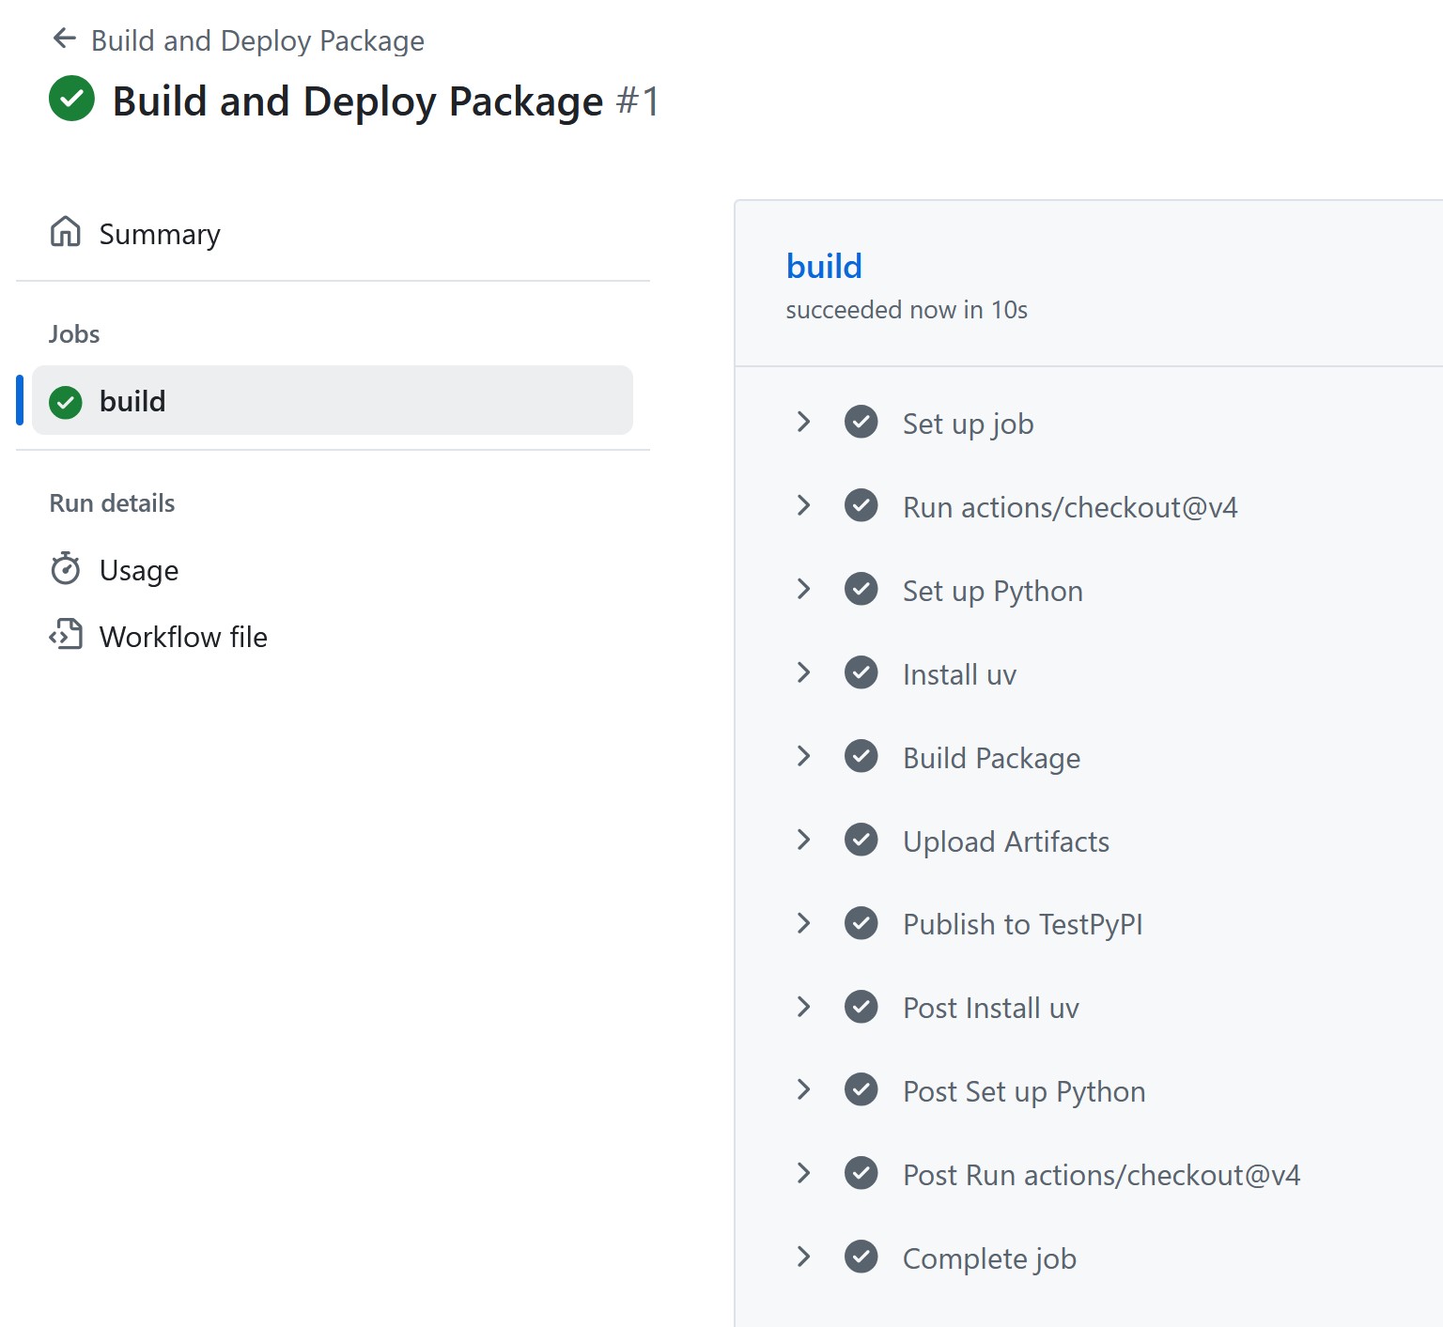
Task: Click the Summary home icon
Action: pyautogui.click(x=66, y=232)
